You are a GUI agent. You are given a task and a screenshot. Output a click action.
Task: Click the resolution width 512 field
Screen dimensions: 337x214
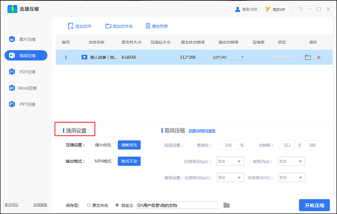[287, 145]
